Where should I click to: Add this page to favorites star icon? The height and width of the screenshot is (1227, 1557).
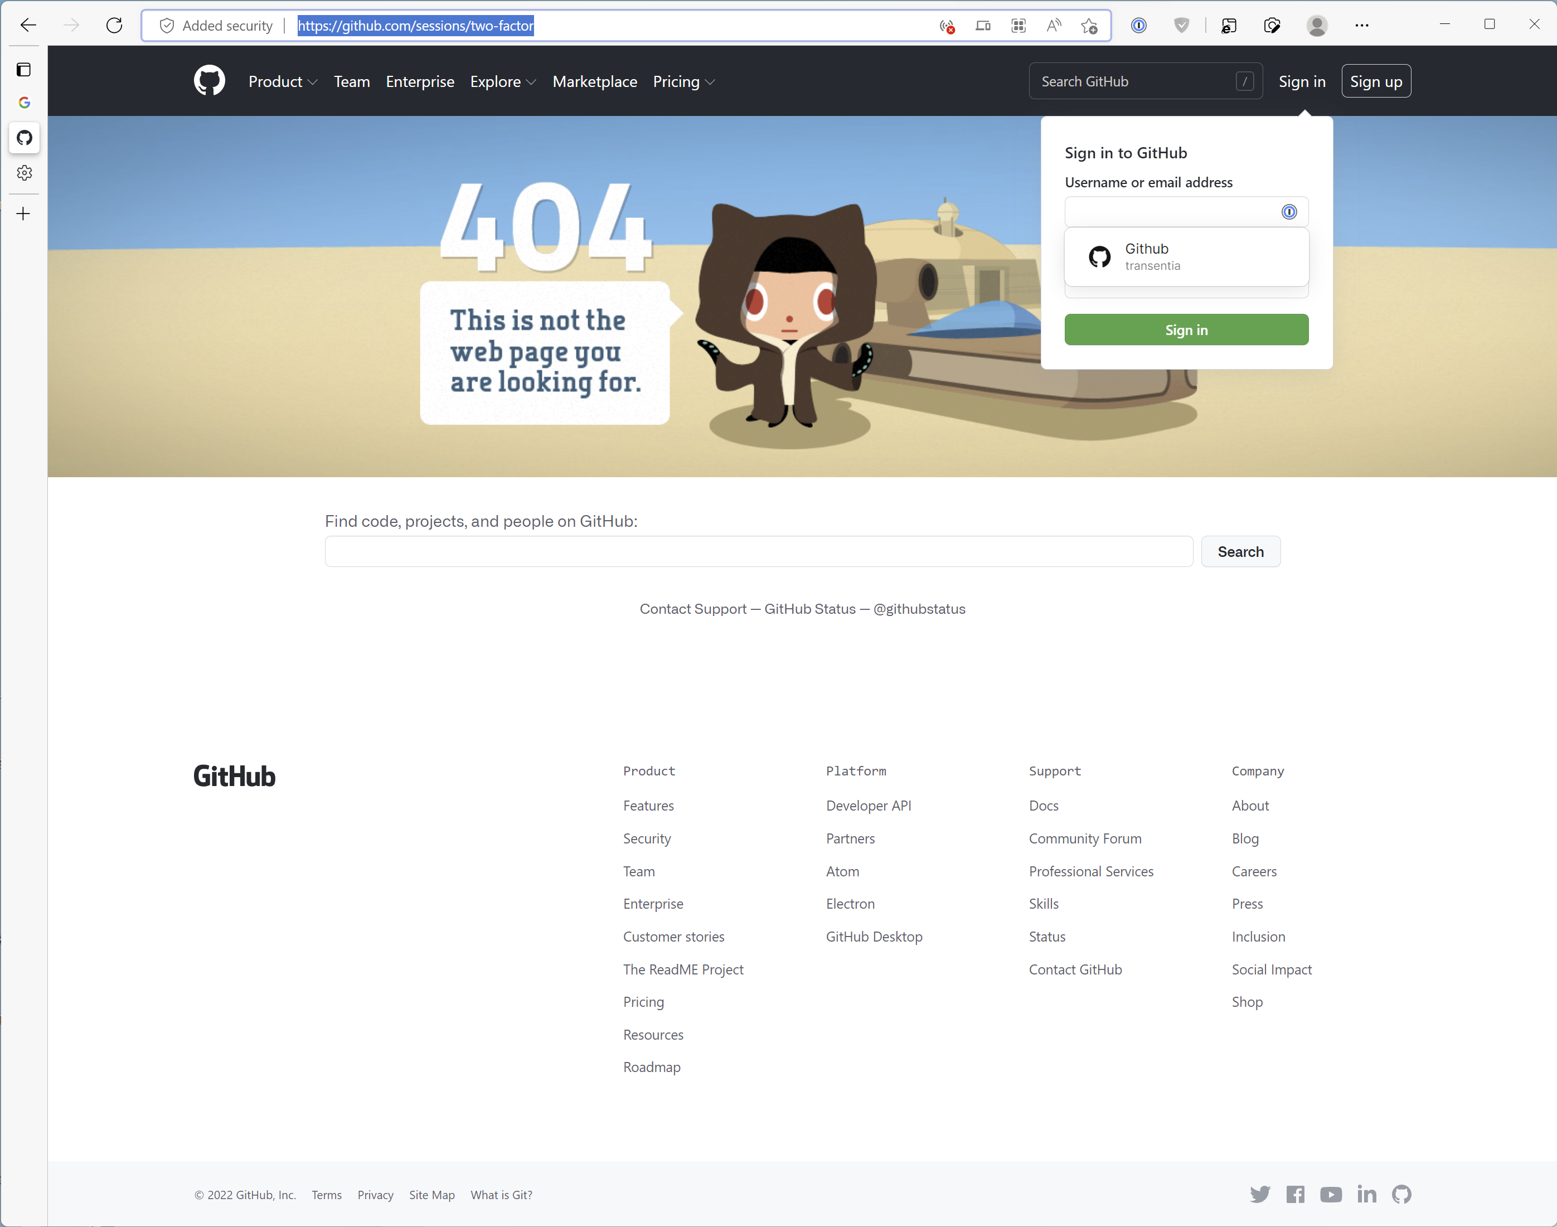tap(1089, 26)
